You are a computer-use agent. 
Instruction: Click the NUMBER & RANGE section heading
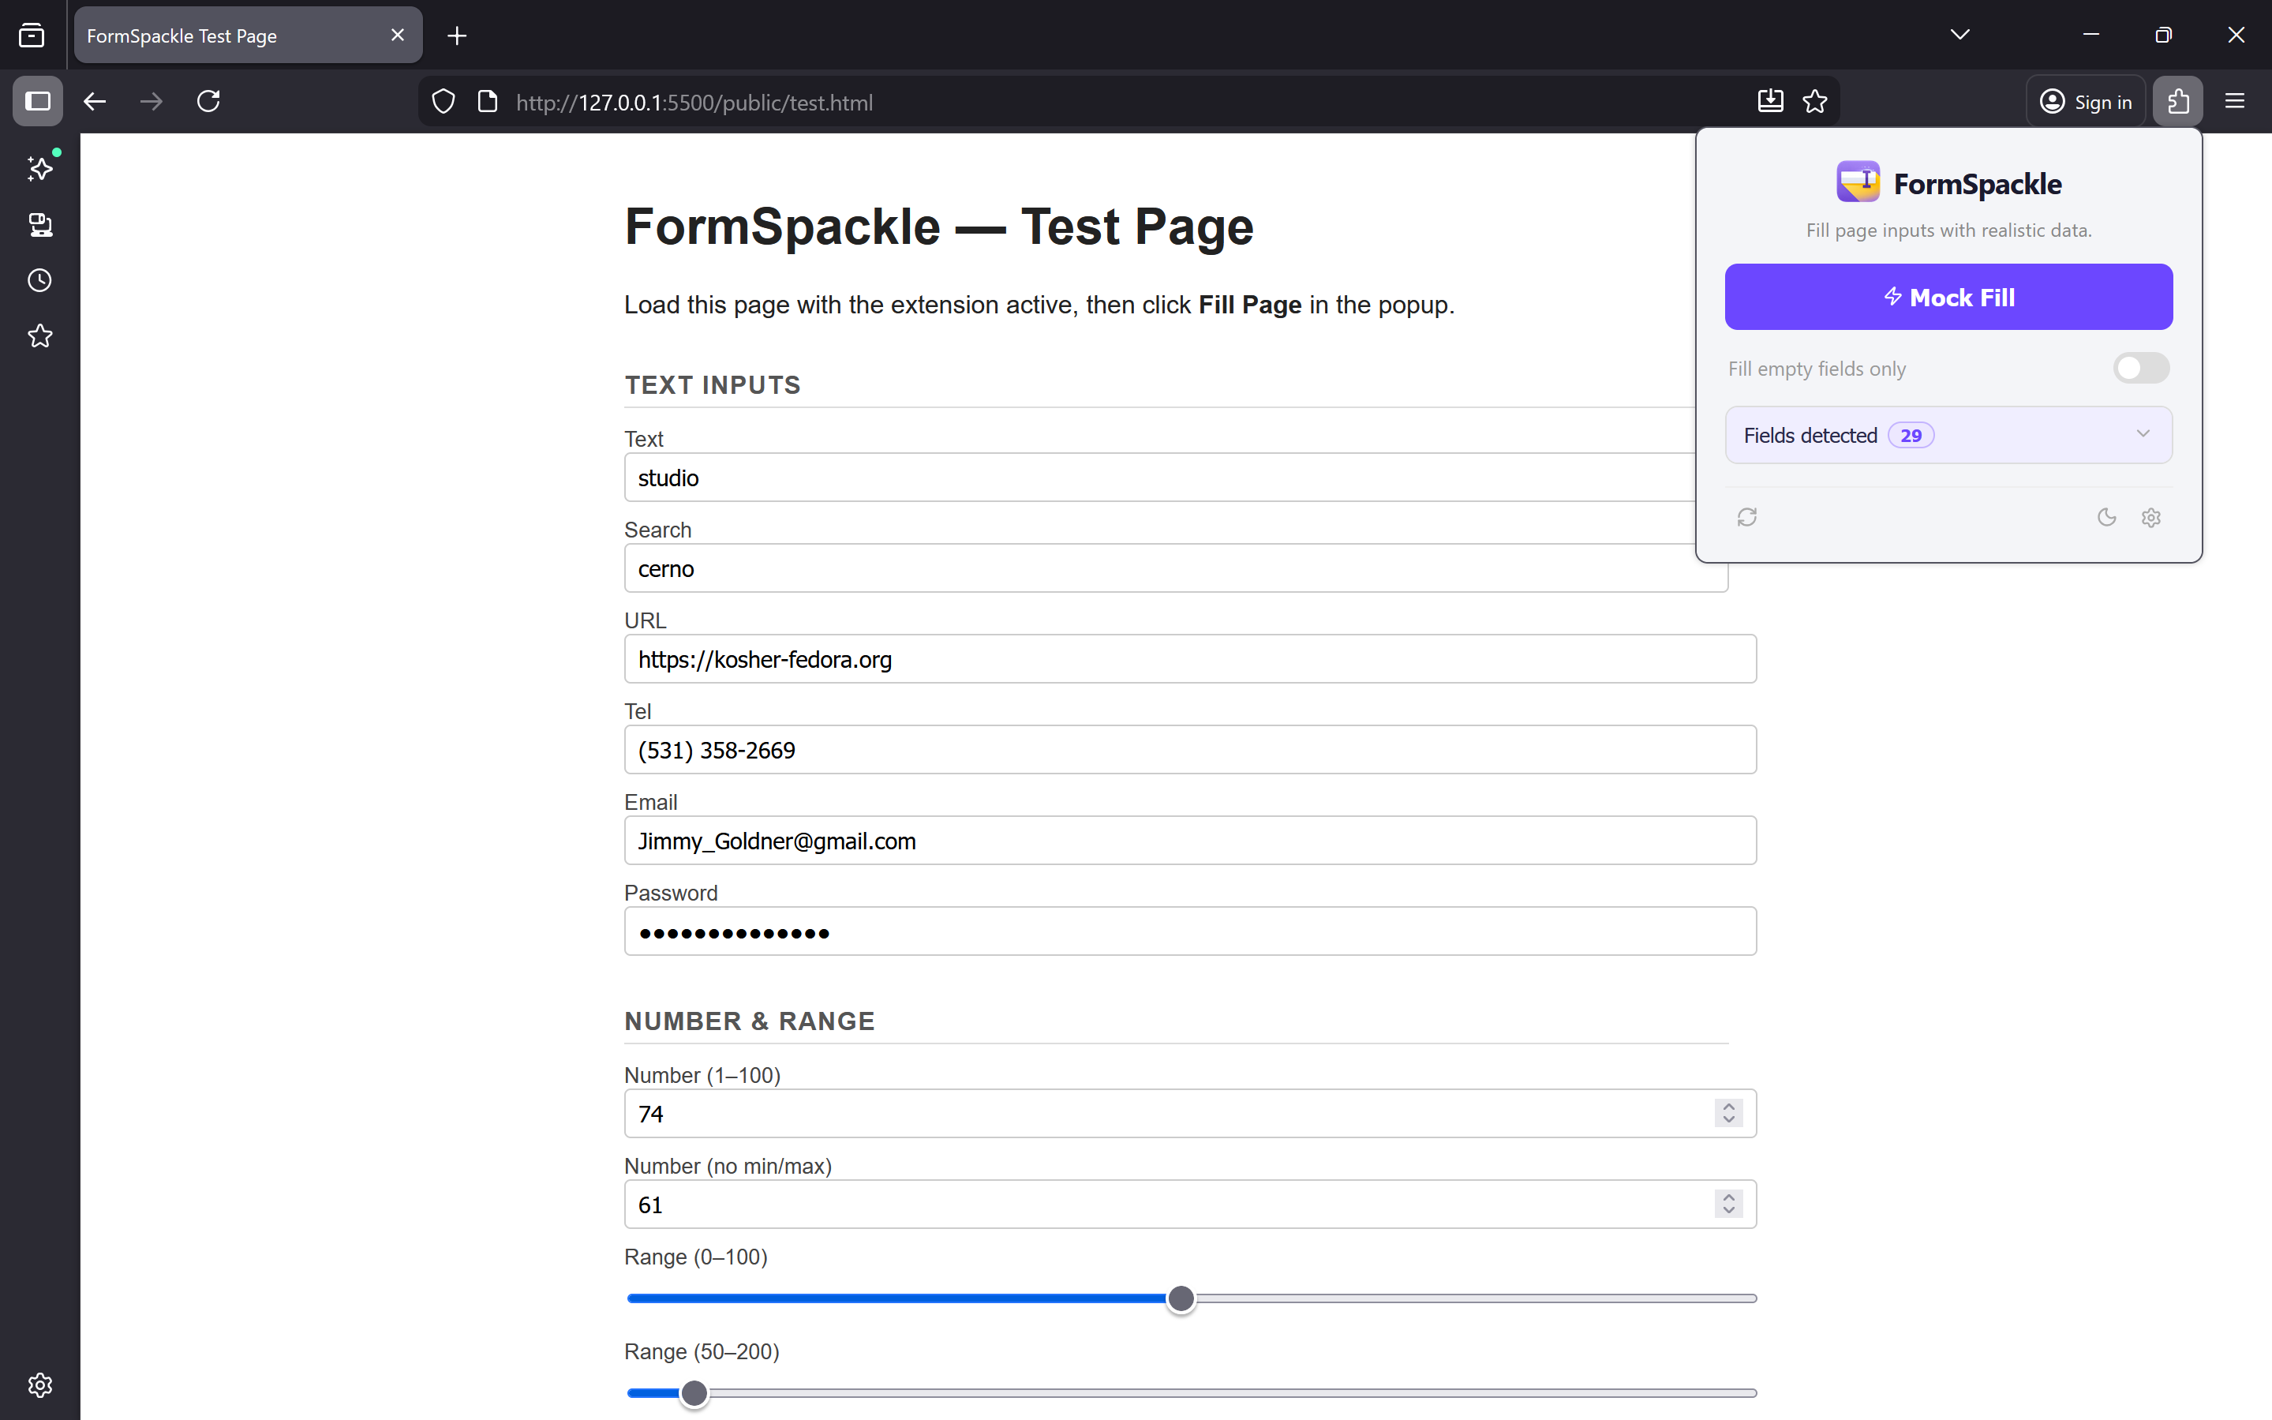pos(749,1021)
